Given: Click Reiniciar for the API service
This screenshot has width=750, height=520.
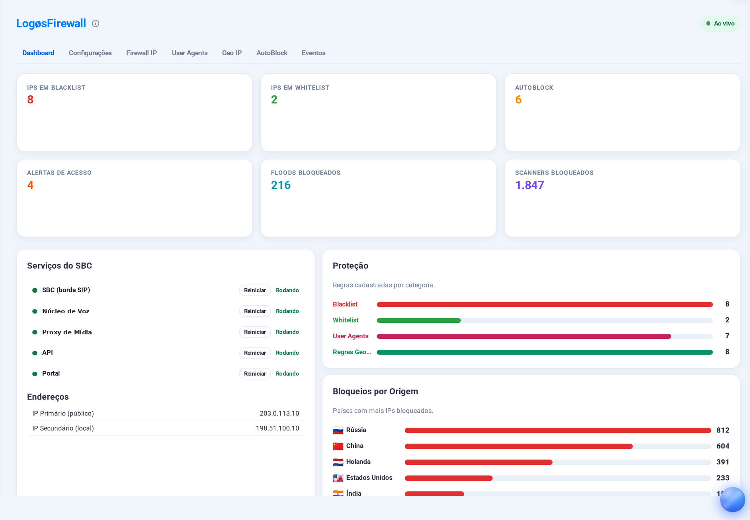Looking at the screenshot, I should tap(255, 353).
